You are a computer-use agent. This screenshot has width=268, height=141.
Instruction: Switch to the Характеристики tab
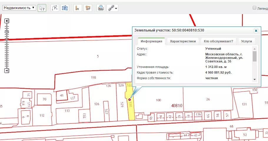pos(183,41)
